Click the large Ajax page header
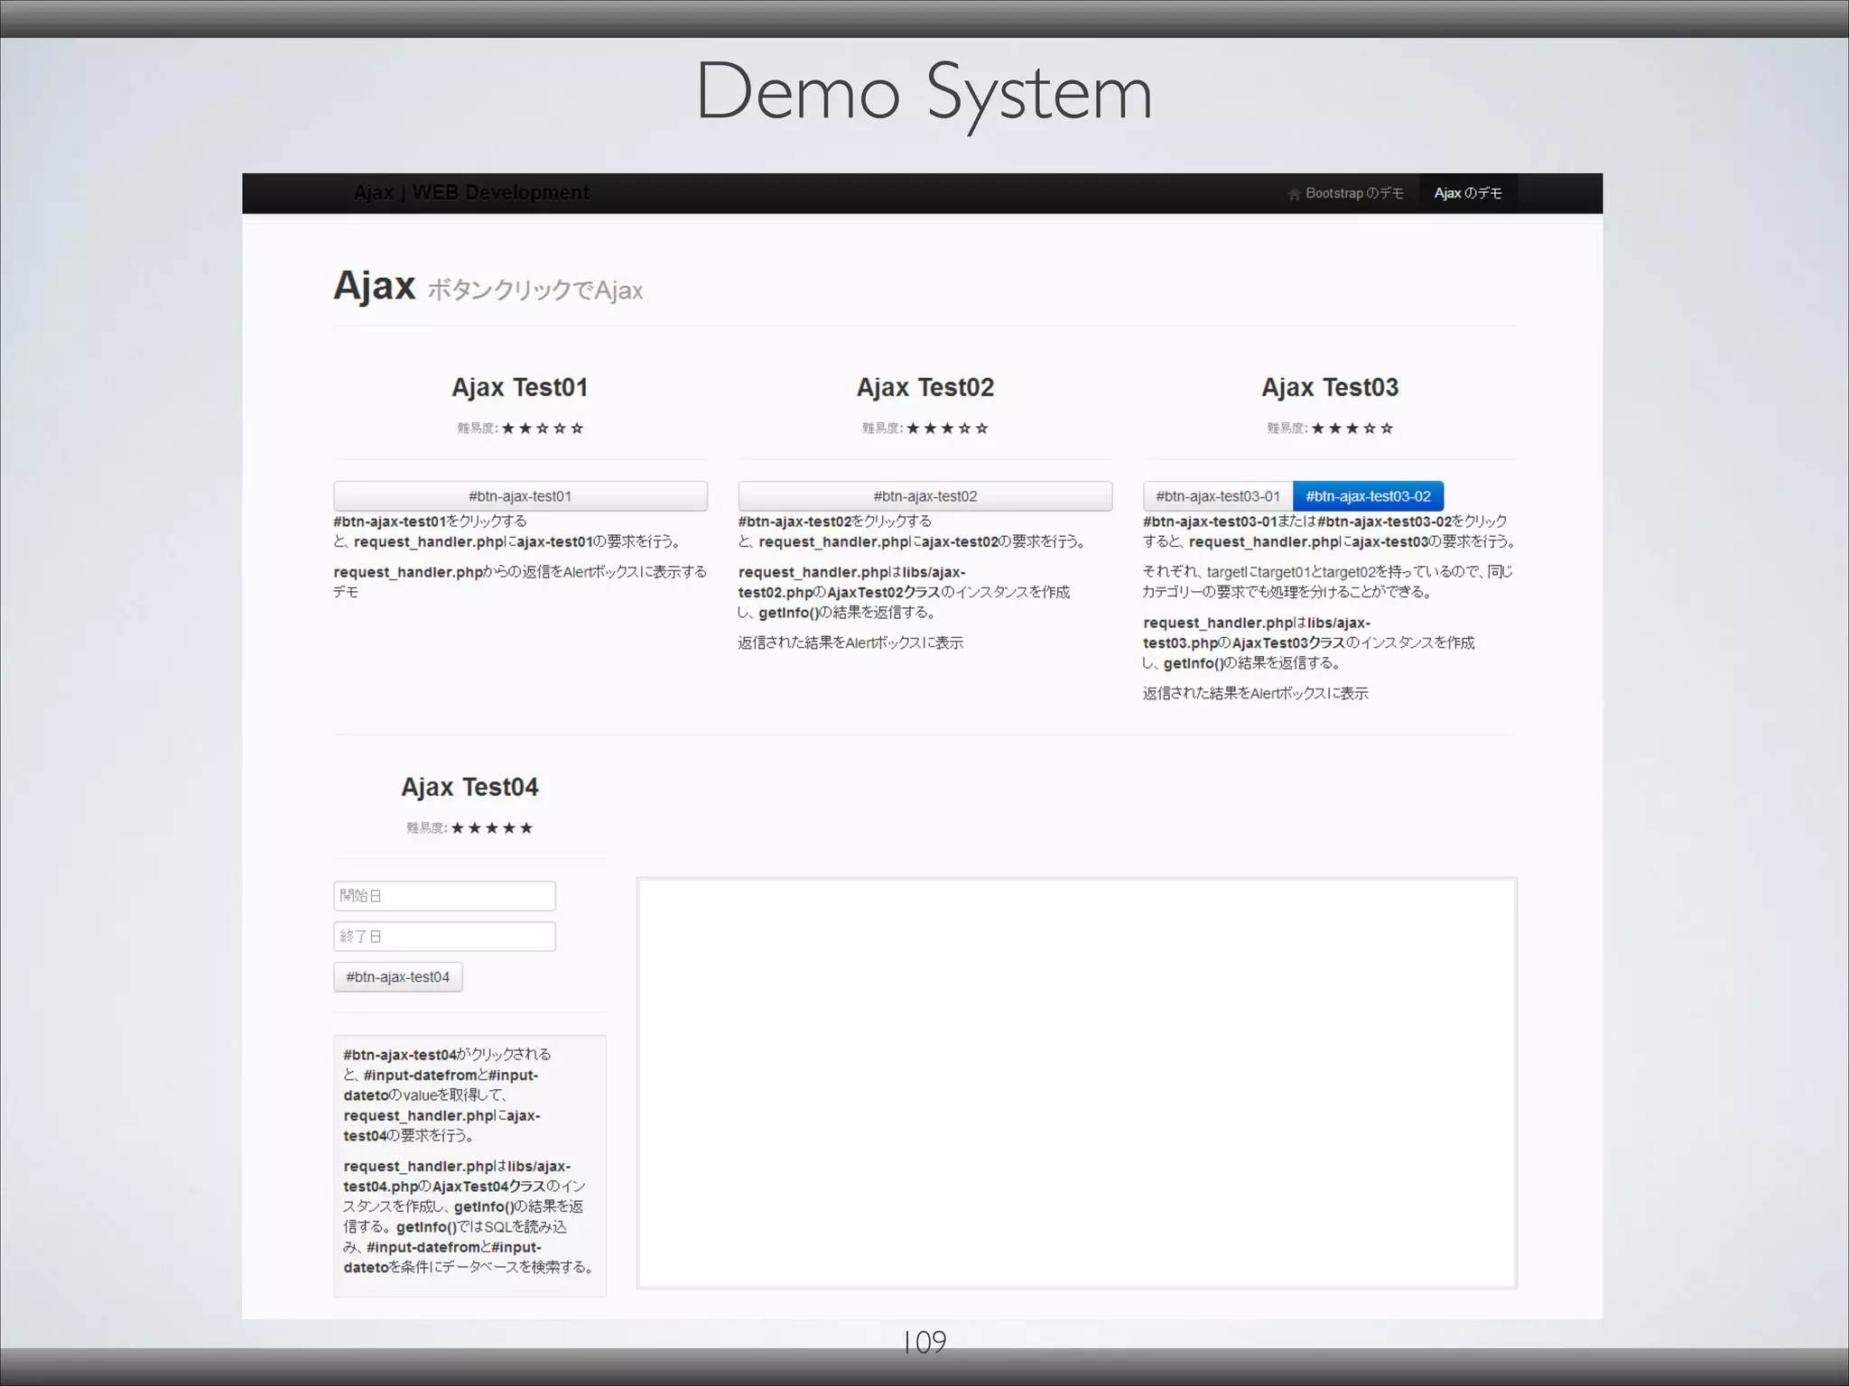Screen dimensions: 1849x1386 374,286
